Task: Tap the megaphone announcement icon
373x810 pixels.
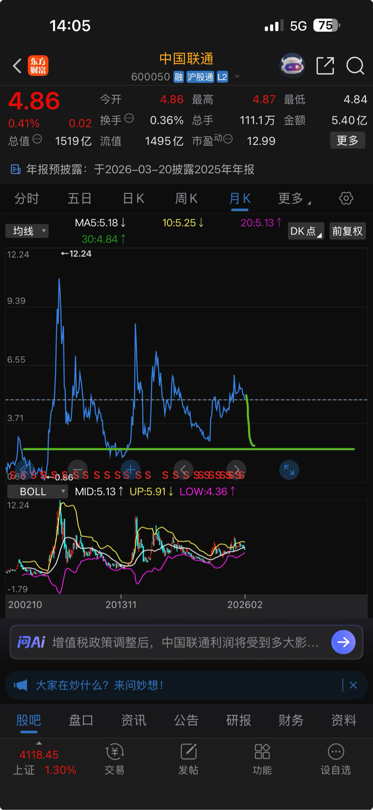Action: [x=20, y=685]
